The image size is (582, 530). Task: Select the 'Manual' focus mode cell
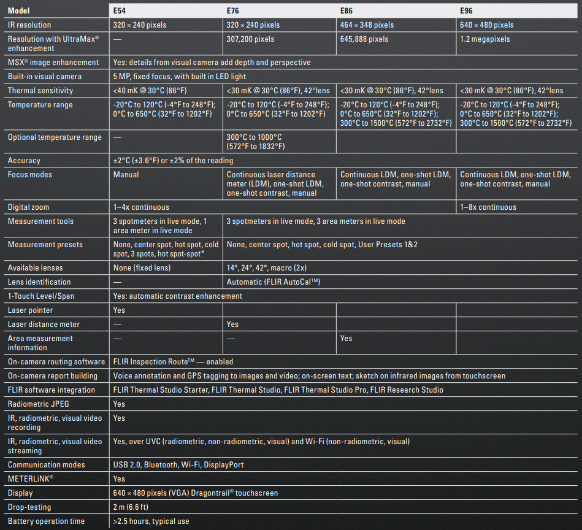(126, 174)
